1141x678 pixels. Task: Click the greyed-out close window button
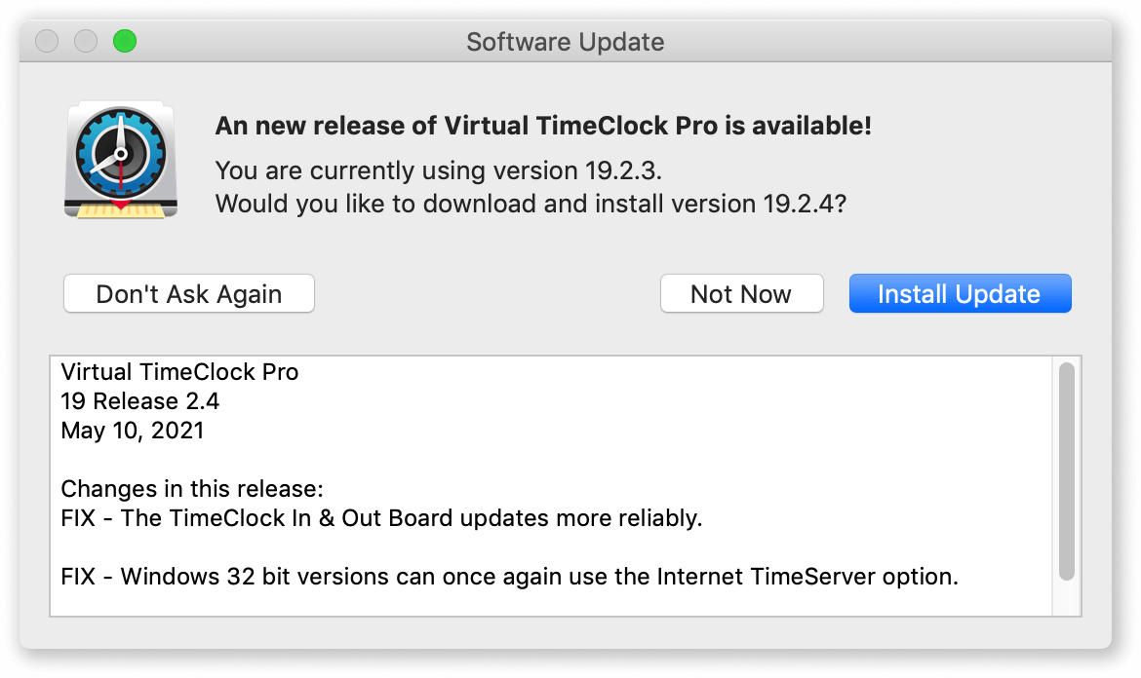pyautogui.click(x=48, y=42)
